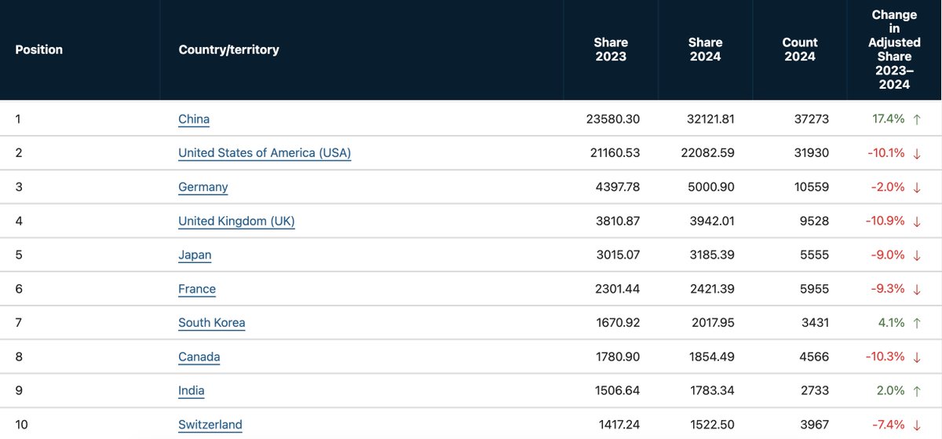Click the down arrow in Switzerland's row

pos(916,425)
